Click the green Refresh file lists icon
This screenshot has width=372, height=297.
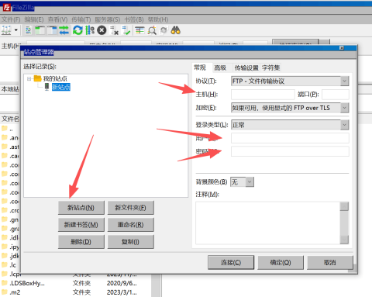[x=77, y=30]
